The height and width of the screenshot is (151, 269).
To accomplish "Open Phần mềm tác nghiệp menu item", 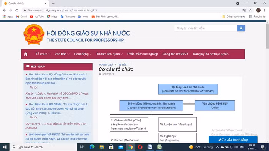I will pos(143,54).
